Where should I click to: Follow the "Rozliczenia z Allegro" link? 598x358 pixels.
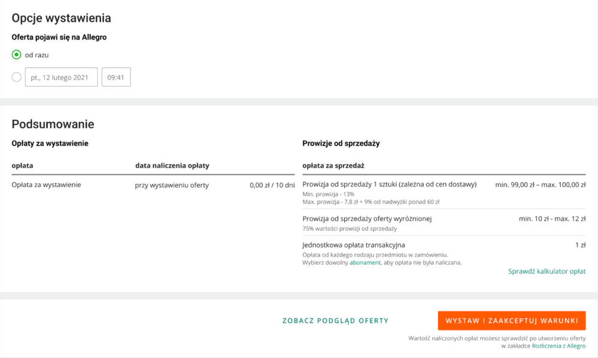[x=558, y=346]
